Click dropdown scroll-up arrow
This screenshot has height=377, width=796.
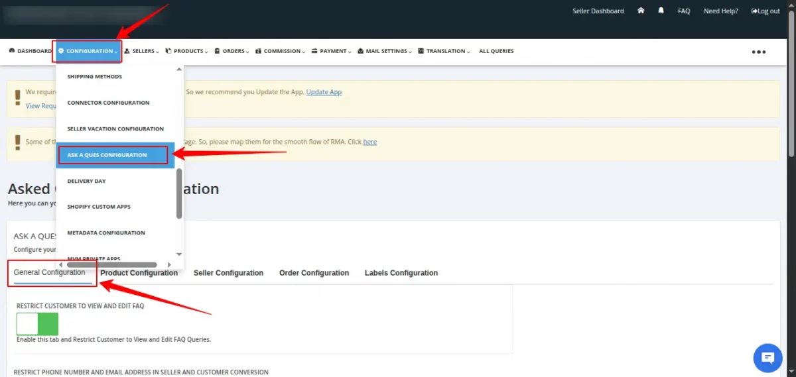point(178,69)
